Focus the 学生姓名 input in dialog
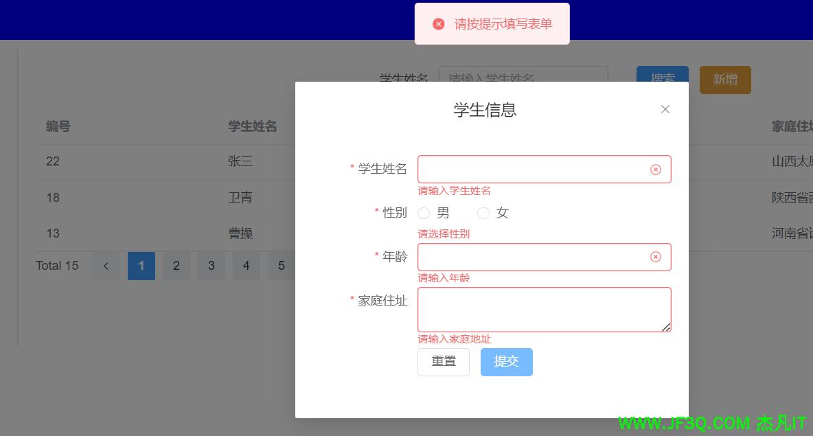Viewport: 813px width, 436px height. point(532,170)
